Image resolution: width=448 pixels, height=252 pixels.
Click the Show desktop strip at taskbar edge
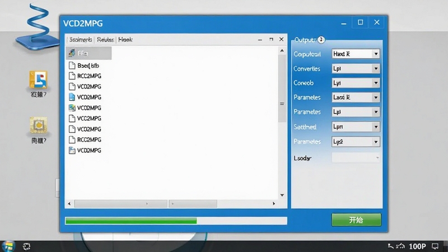coord(446,246)
